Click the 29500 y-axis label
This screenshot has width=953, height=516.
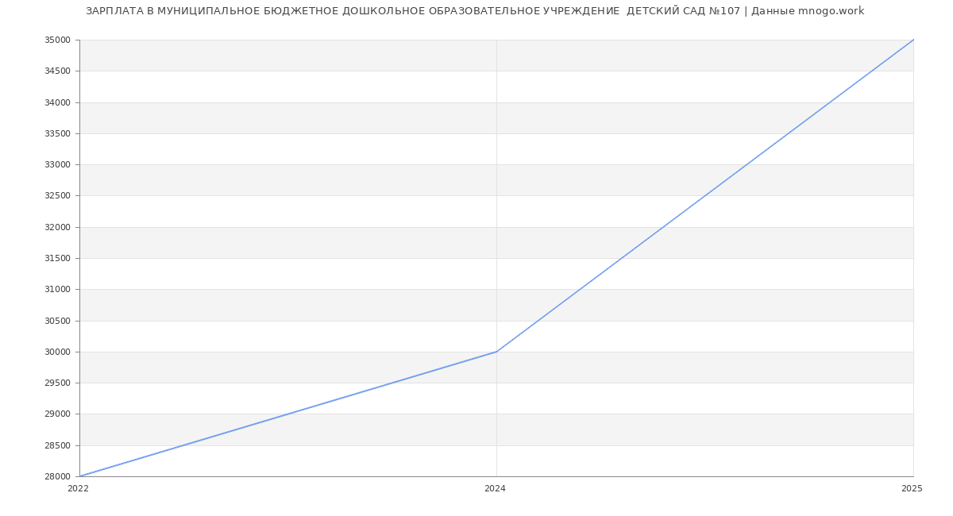coord(57,383)
